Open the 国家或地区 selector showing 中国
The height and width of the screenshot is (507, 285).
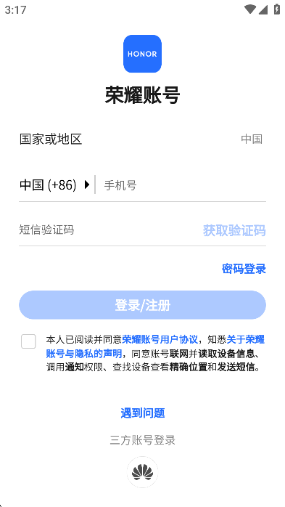142,139
